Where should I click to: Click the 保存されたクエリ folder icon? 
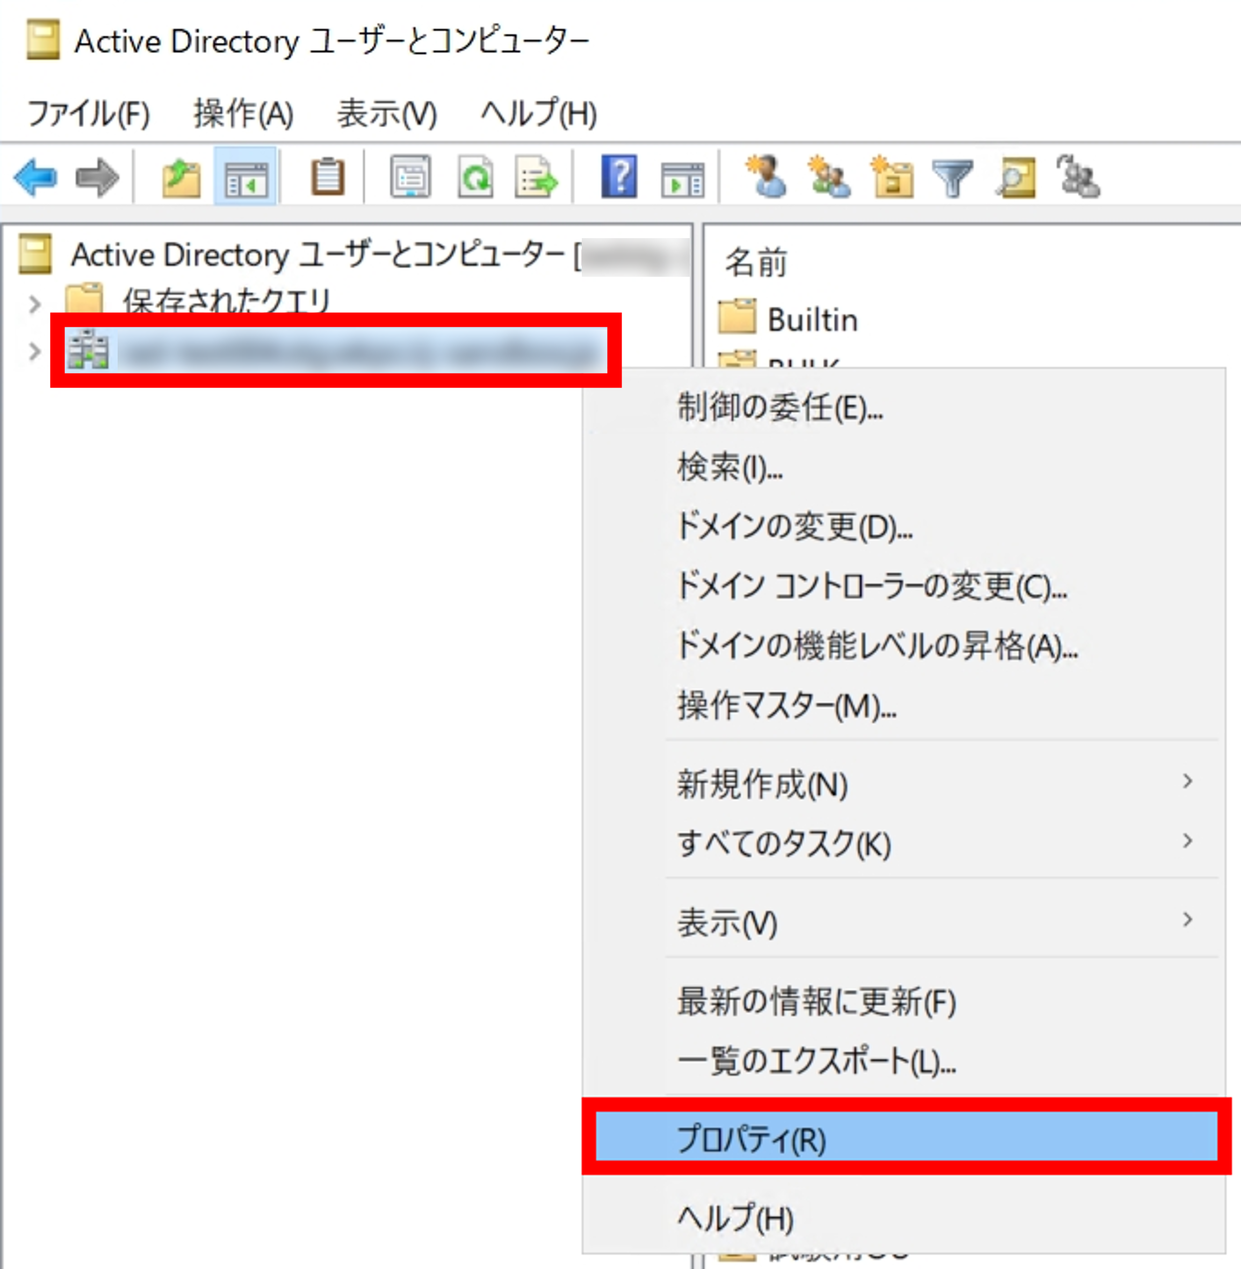[85, 298]
